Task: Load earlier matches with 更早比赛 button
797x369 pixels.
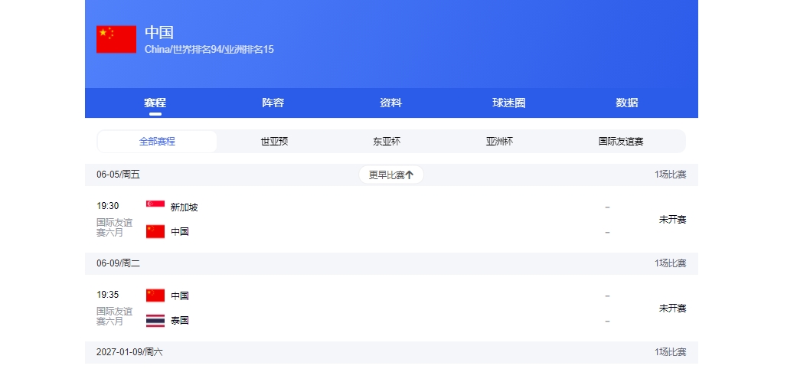Action: [391, 175]
